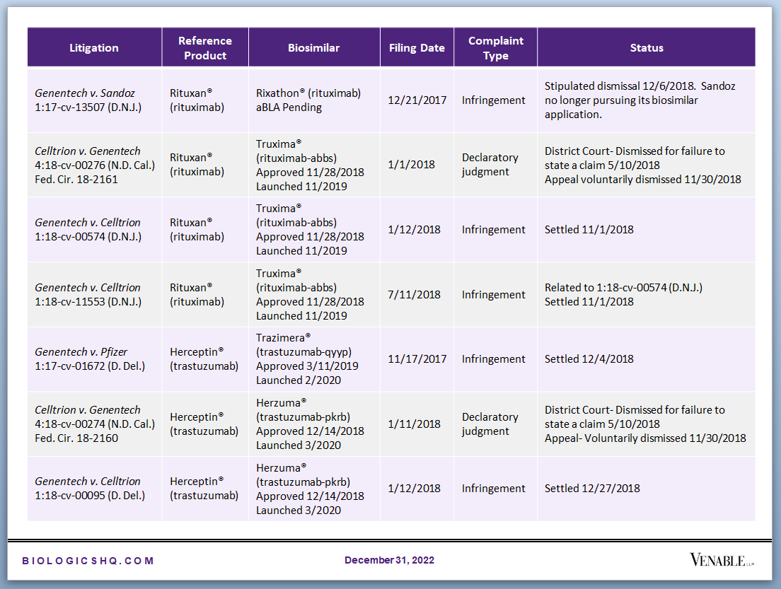Click Rituxan reference product in the 1:18-cv-11553 row
Screen dimensions: 781x589
pyautogui.click(x=205, y=294)
